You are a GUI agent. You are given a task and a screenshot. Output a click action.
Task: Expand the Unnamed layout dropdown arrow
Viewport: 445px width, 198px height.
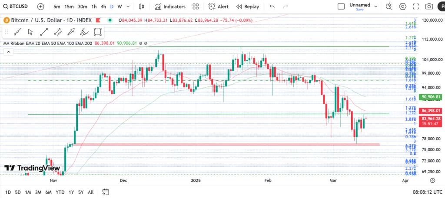376,6
